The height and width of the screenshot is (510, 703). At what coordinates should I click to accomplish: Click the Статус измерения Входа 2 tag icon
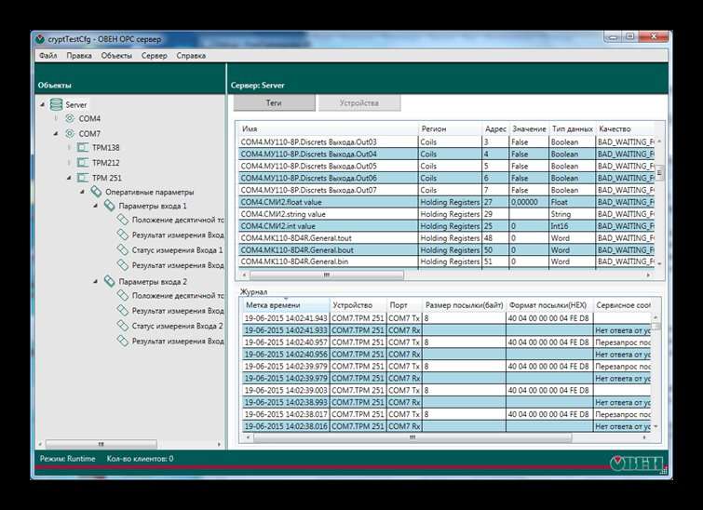[x=123, y=326]
